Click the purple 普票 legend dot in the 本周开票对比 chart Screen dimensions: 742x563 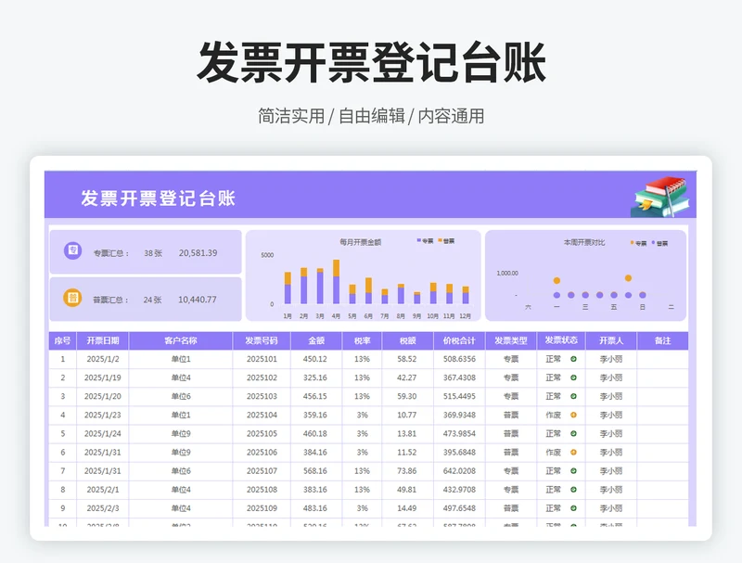pyautogui.click(x=654, y=243)
